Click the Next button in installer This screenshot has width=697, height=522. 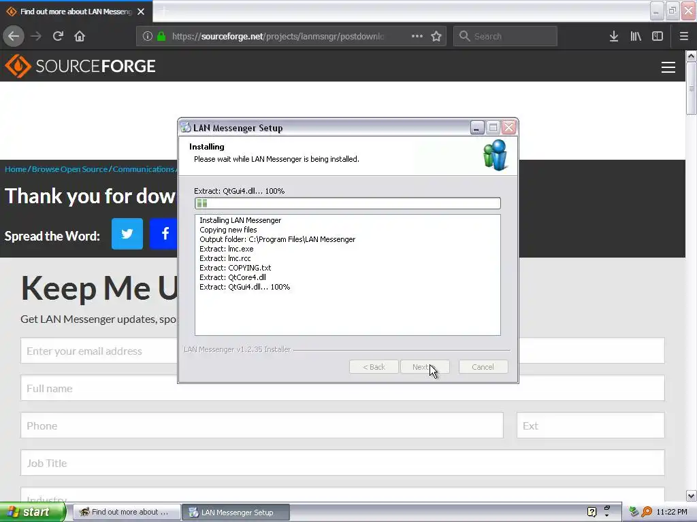coord(425,367)
